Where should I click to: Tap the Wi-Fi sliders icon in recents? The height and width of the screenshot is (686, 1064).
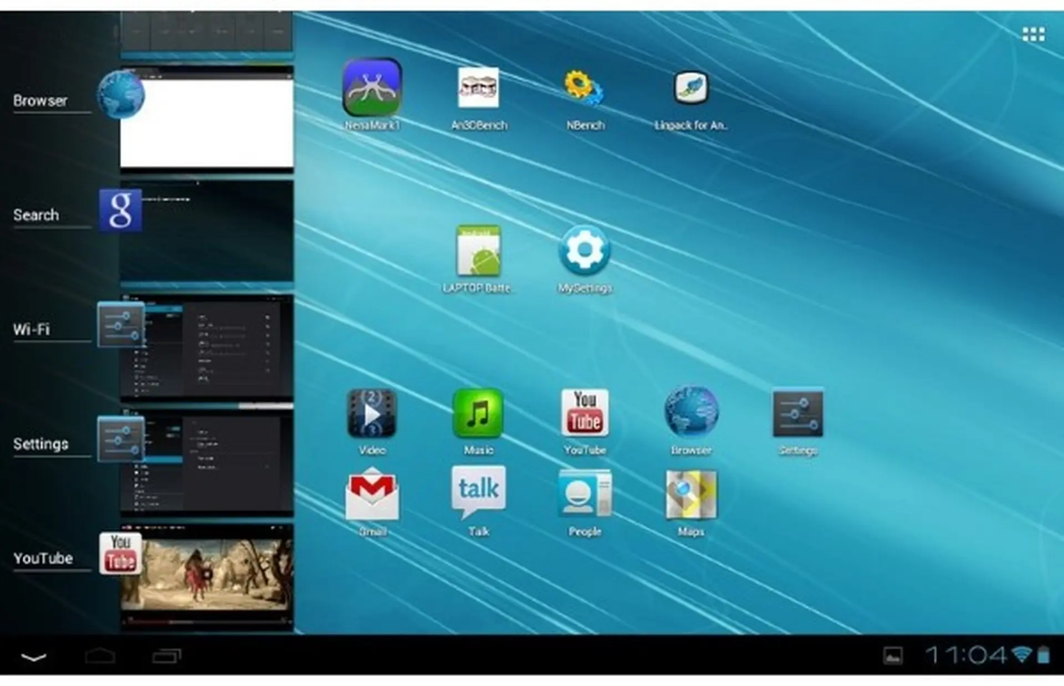[121, 325]
